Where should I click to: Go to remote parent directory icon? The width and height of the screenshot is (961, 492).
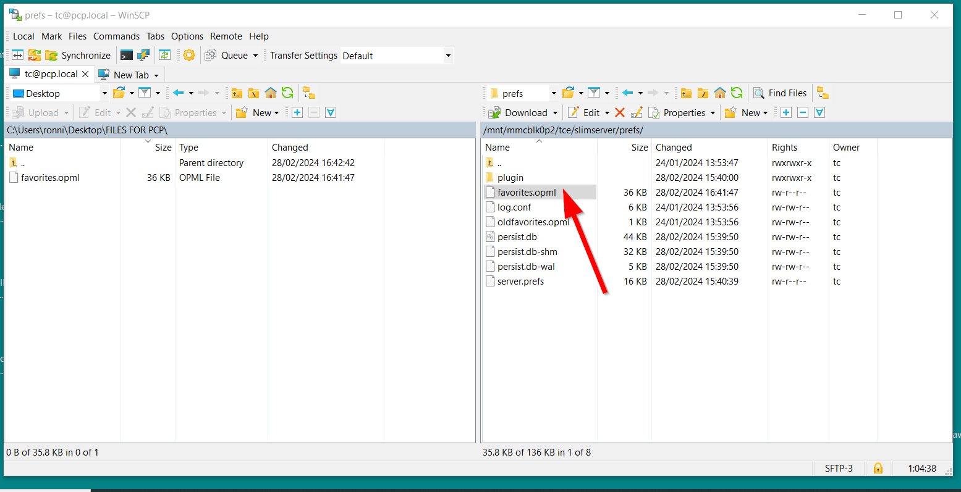pyautogui.click(x=687, y=93)
